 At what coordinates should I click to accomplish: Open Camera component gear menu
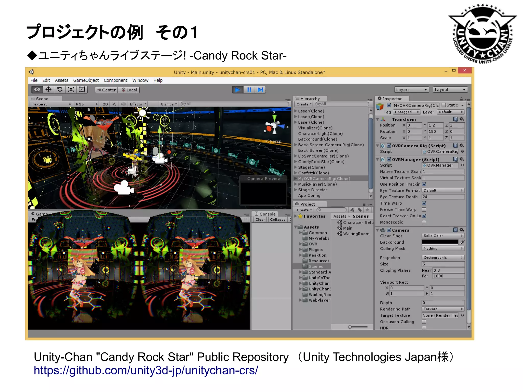pyautogui.click(x=462, y=230)
